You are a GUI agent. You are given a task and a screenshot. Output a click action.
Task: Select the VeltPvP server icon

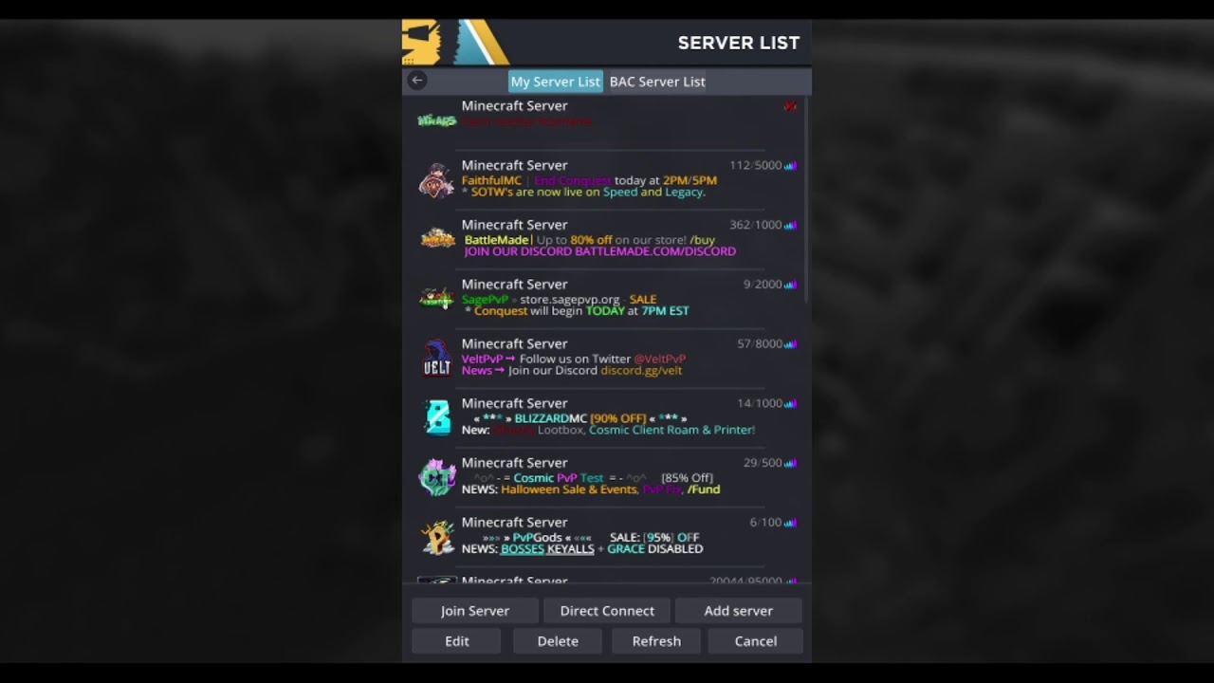(x=436, y=358)
